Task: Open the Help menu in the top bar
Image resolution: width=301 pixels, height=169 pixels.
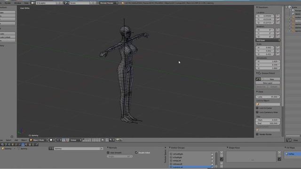Action: coord(26,3)
